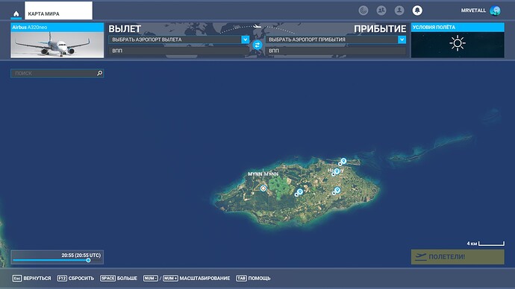
Task: Open the УСЛОВИЯ ПОЛЁТА panel header
Action: click(x=458, y=28)
